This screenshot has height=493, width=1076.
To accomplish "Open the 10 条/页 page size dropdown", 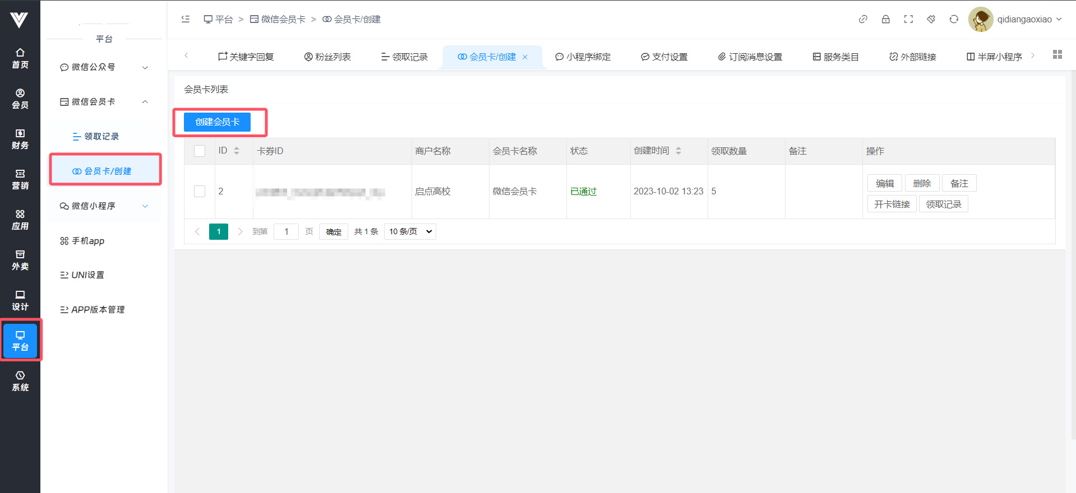I will [x=410, y=231].
